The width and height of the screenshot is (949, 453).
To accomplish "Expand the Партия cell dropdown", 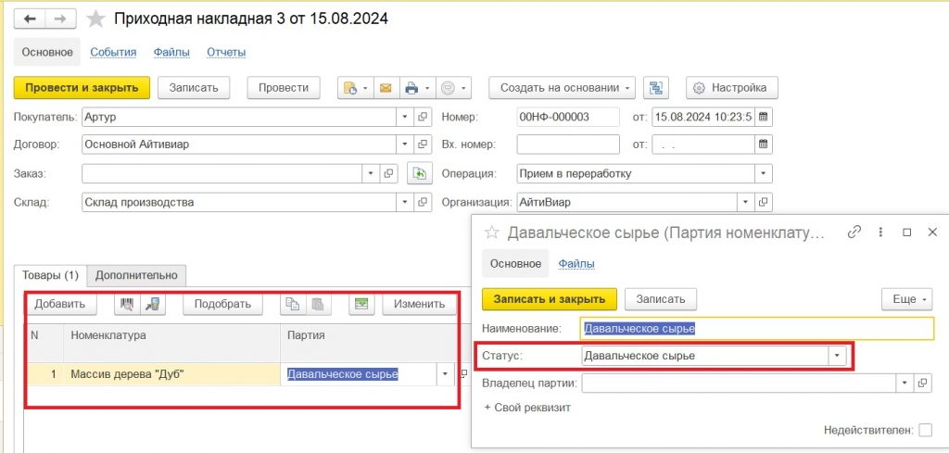I will tap(446, 374).
